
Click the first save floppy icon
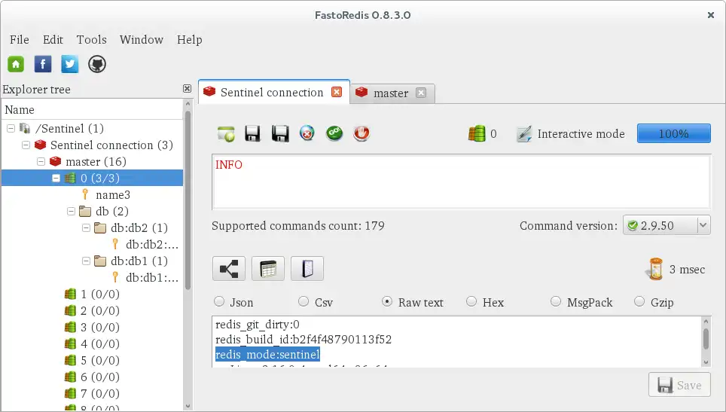[252, 134]
